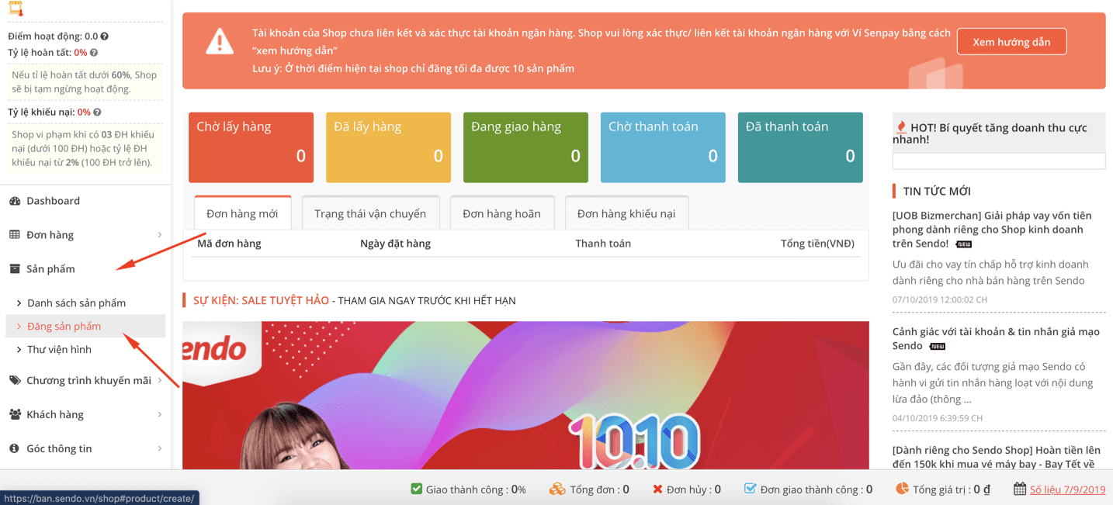Viewport: 1113px width, 505px height.
Task: Click the SỰ KIỆN: SALE TUYỆT HẢO heading
Action: click(261, 300)
